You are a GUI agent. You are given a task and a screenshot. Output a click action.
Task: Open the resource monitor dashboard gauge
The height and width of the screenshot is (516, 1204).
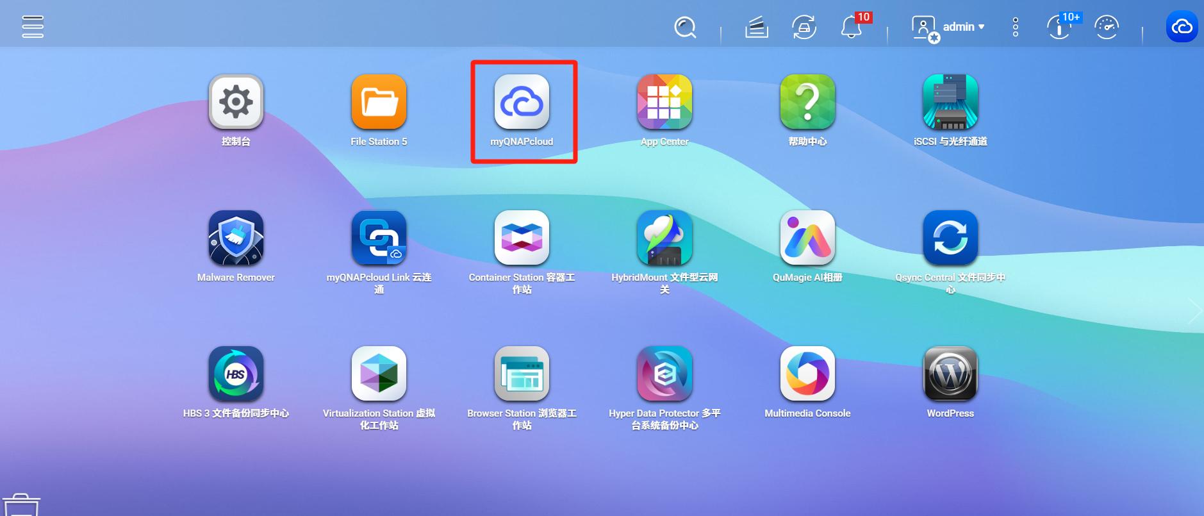pyautogui.click(x=1107, y=28)
